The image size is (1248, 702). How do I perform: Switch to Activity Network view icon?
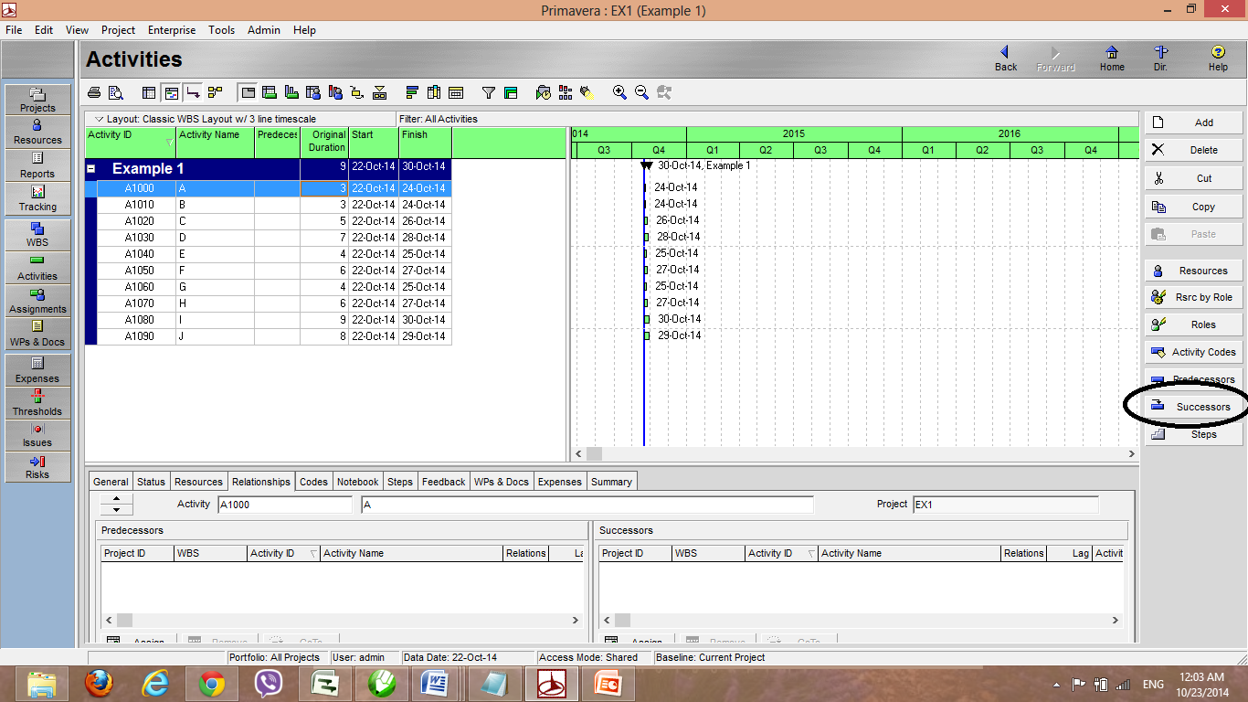(215, 92)
